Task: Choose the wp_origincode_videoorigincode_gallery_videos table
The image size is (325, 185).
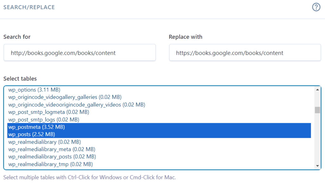Action: pyautogui.click(x=76, y=105)
